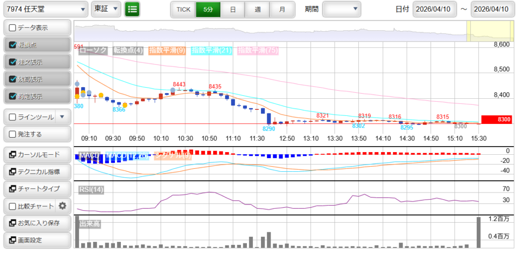
Task: Expand the 期間 period dropdown
Action: point(341,9)
